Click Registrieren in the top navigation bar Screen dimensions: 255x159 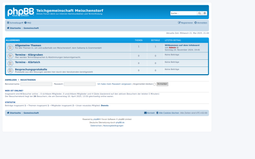pyautogui.click(x=185, y=23)
